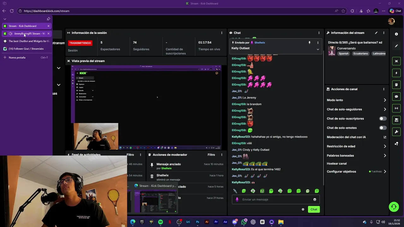Click the Spanish tag

pyautogui.click(x=343, y=54)
